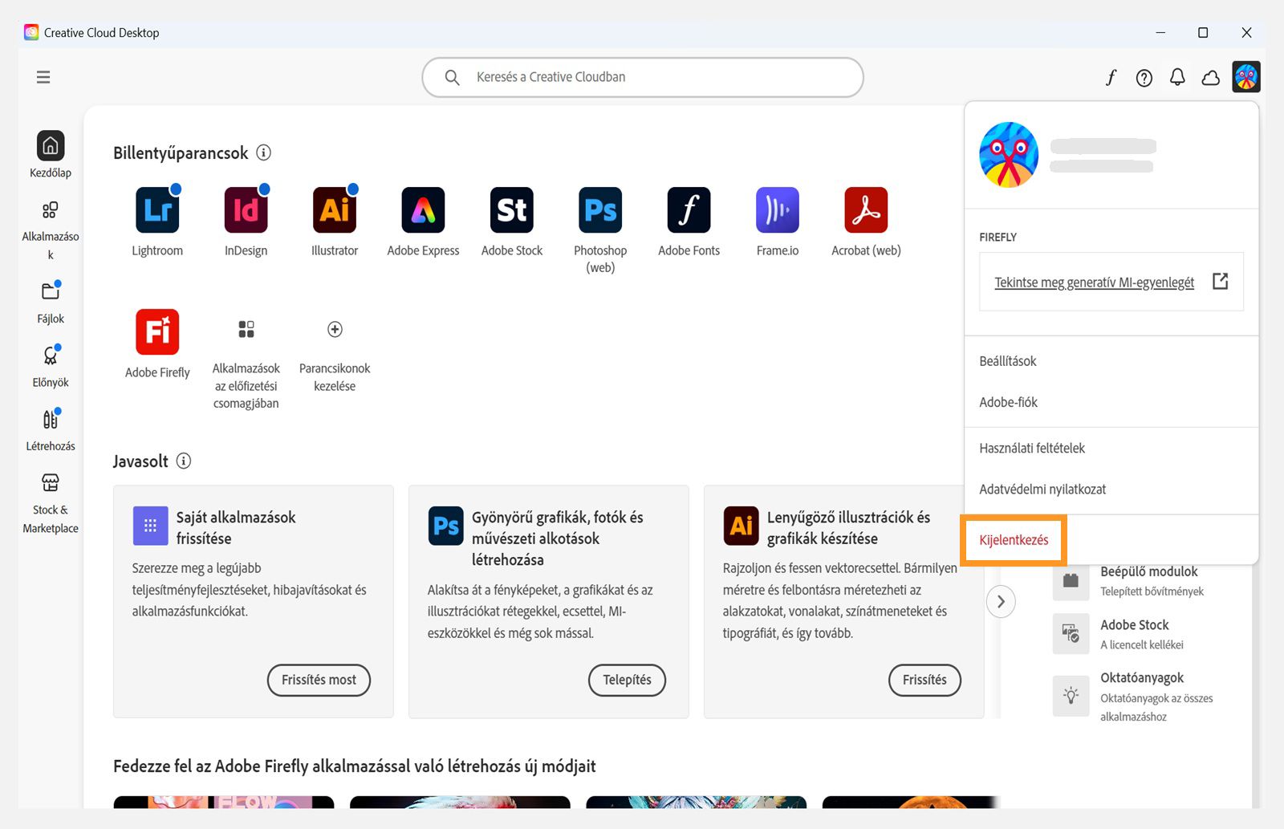Click Telepítés button on Photoshop card
This screenshot has width=1284, height=829.
tap(627, 680)
